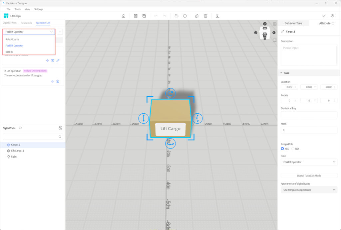Viewport: 341px width, 230px height.
Task: Click the Save icon in the toolbar
Action: pyautogui.click(x=136, y=16)
